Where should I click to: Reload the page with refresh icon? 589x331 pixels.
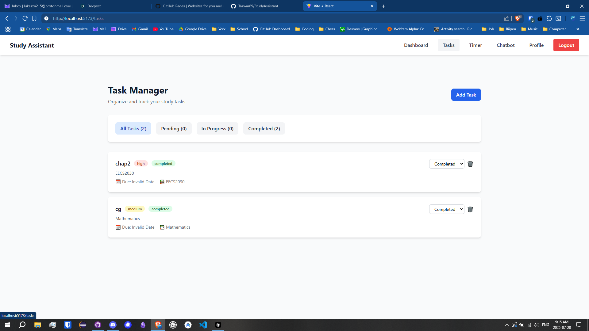[25, 18]
